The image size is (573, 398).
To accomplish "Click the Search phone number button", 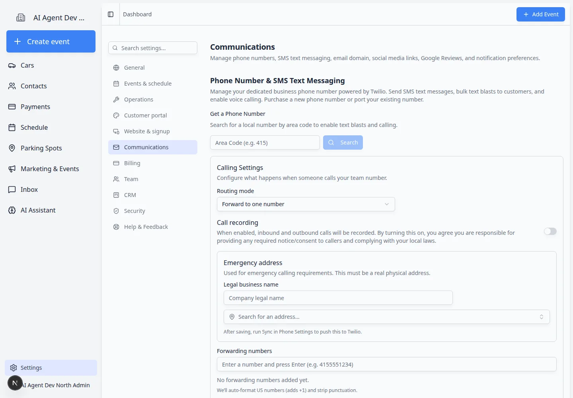I will click(x=343, y=142).
